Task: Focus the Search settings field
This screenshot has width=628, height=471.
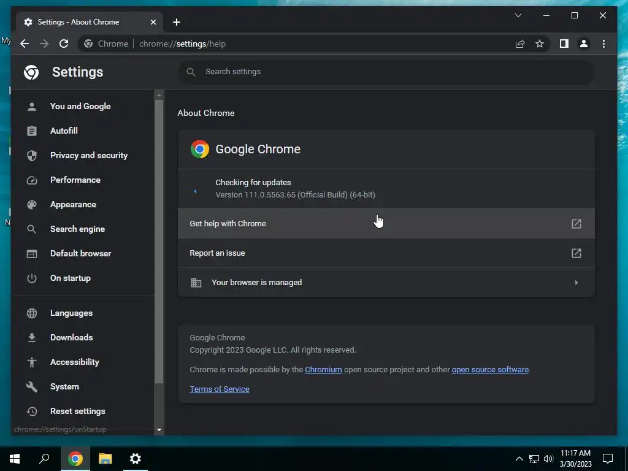Action: click(x=386, y=72)
